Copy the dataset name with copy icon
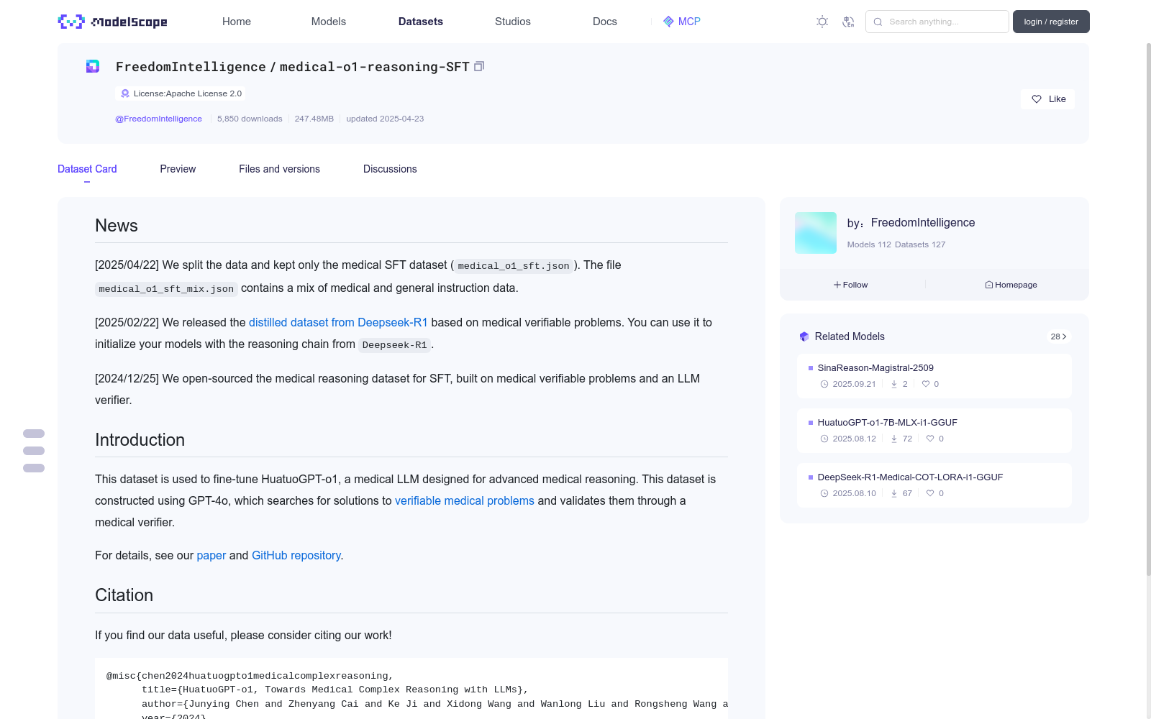Viewport: 1151px width, 719px height. coord(479,66)
